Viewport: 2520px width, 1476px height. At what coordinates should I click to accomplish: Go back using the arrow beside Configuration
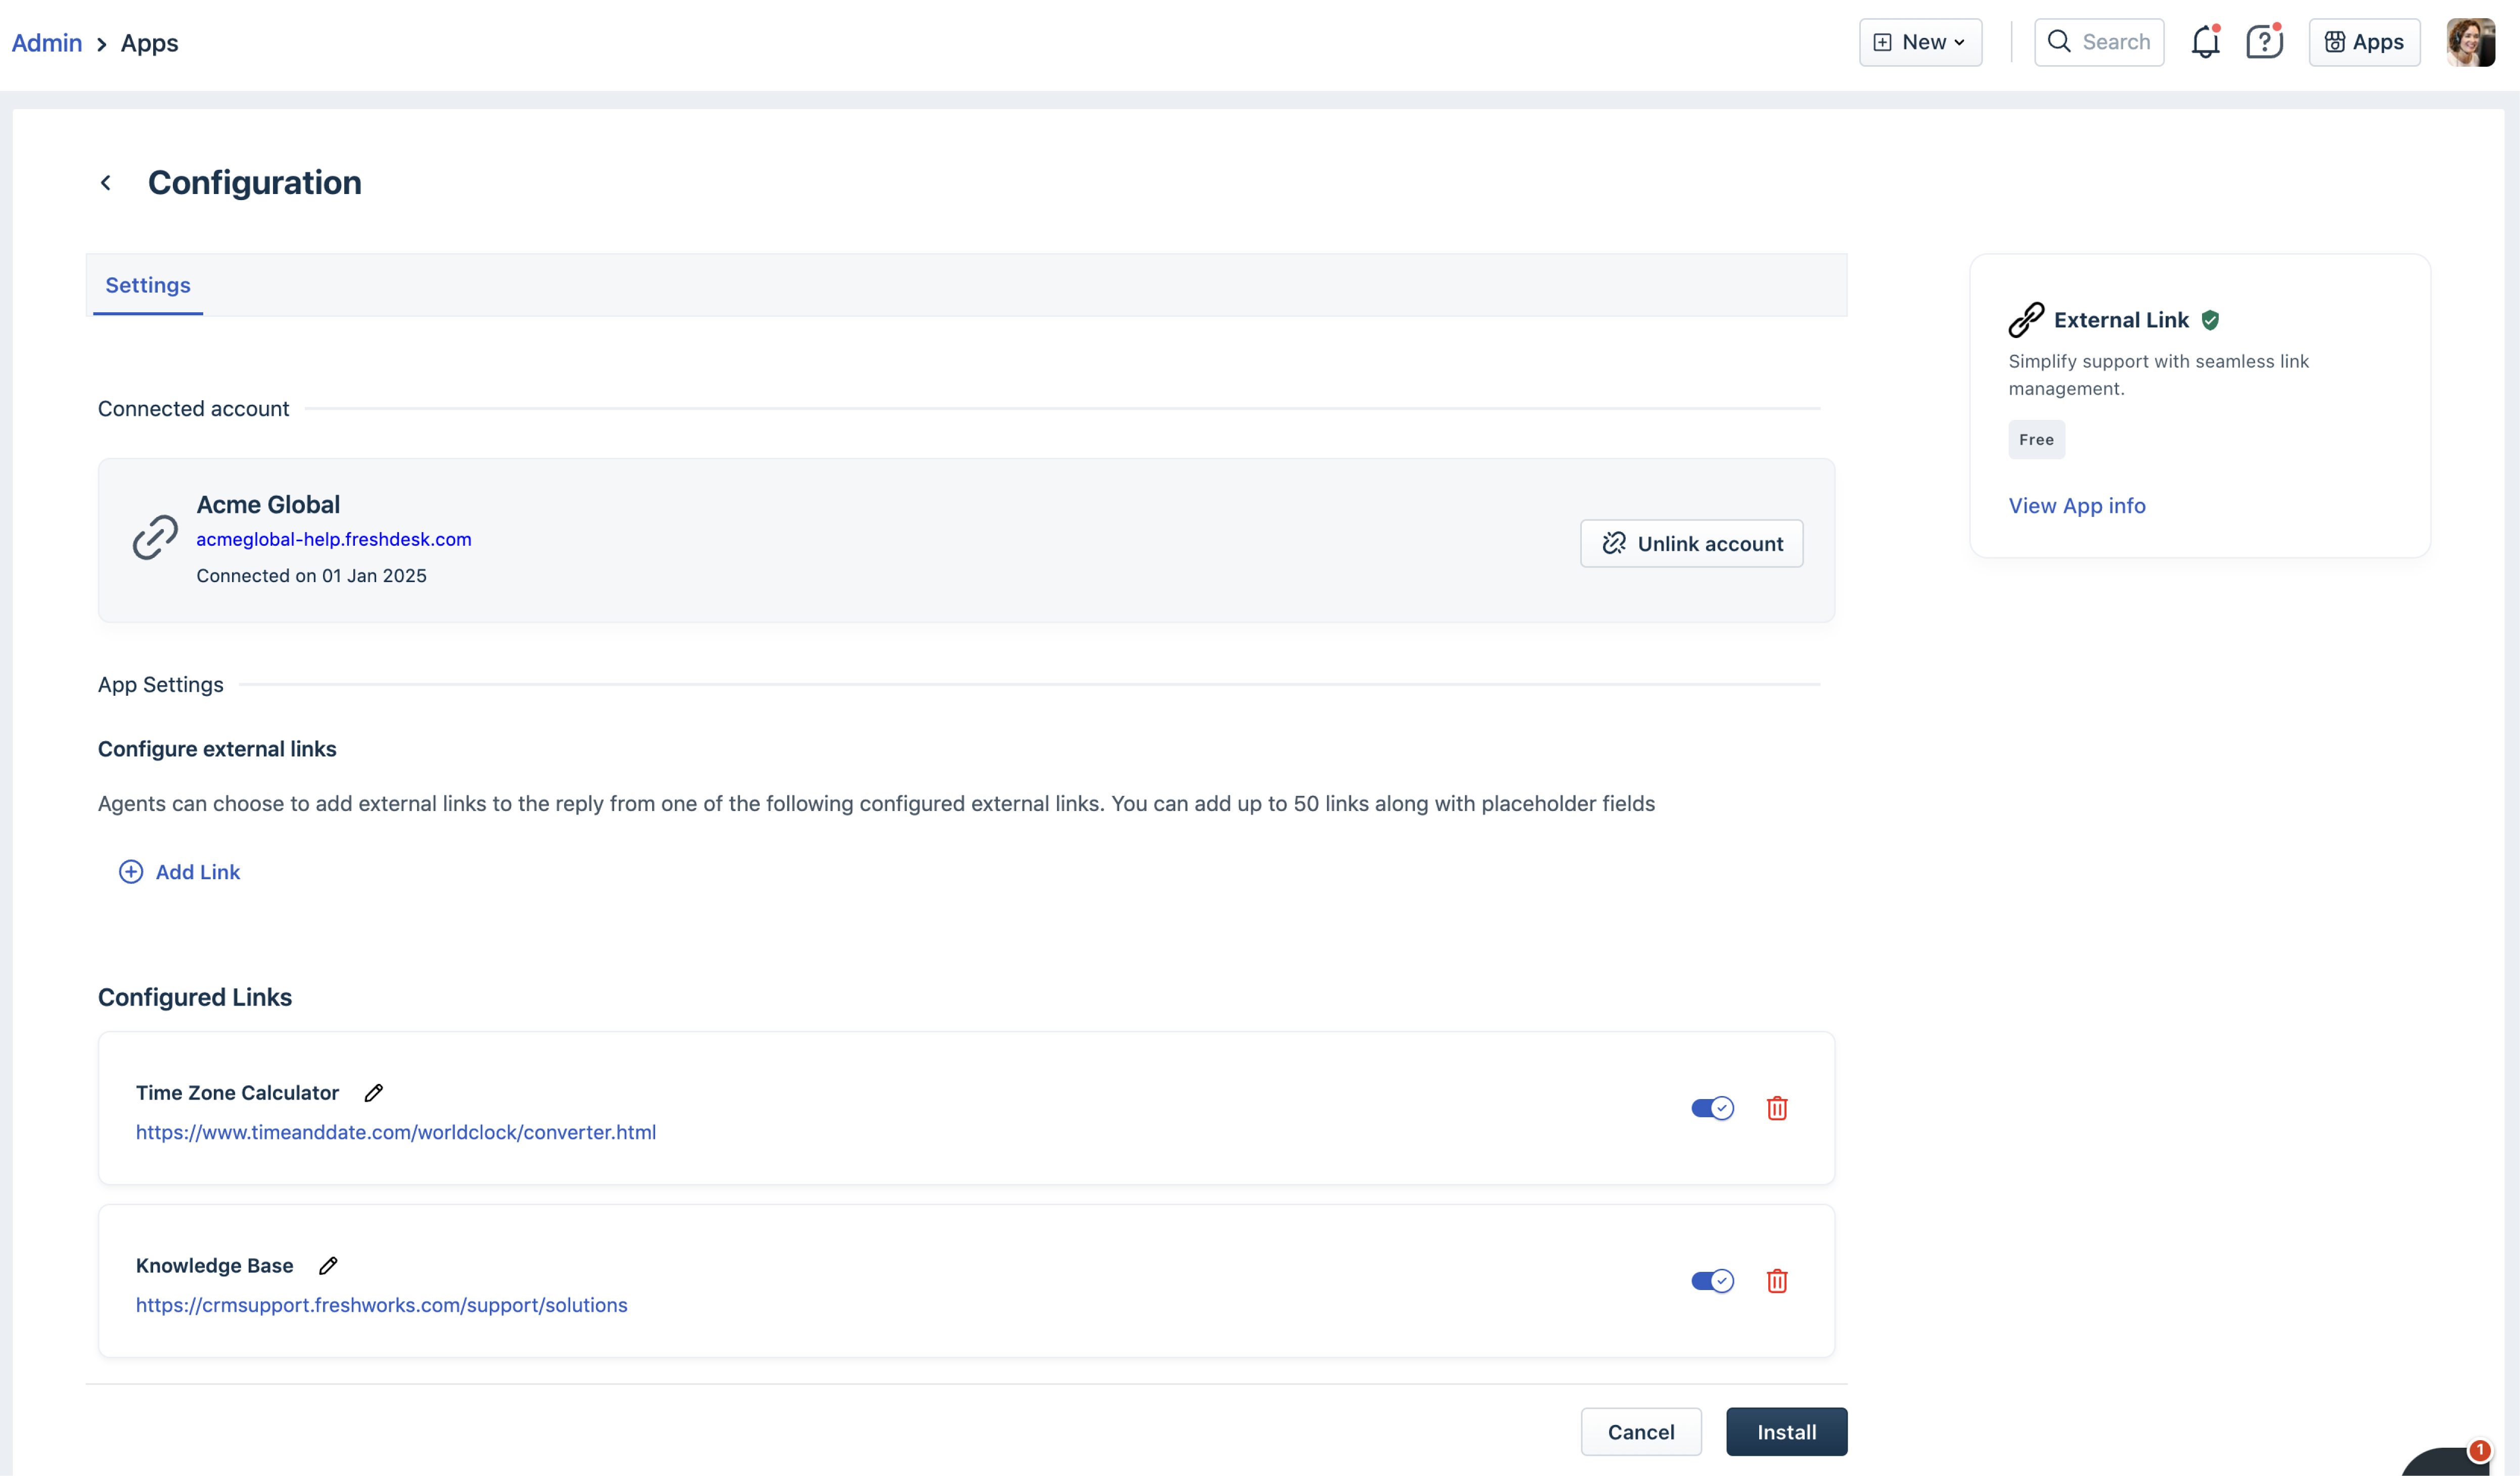(x=106, y=183)
